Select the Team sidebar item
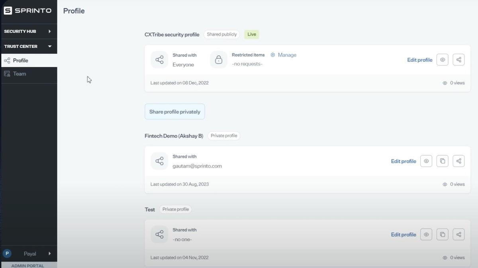The width and height of the screenshot is (478, 268). click(x=29, y=74)
